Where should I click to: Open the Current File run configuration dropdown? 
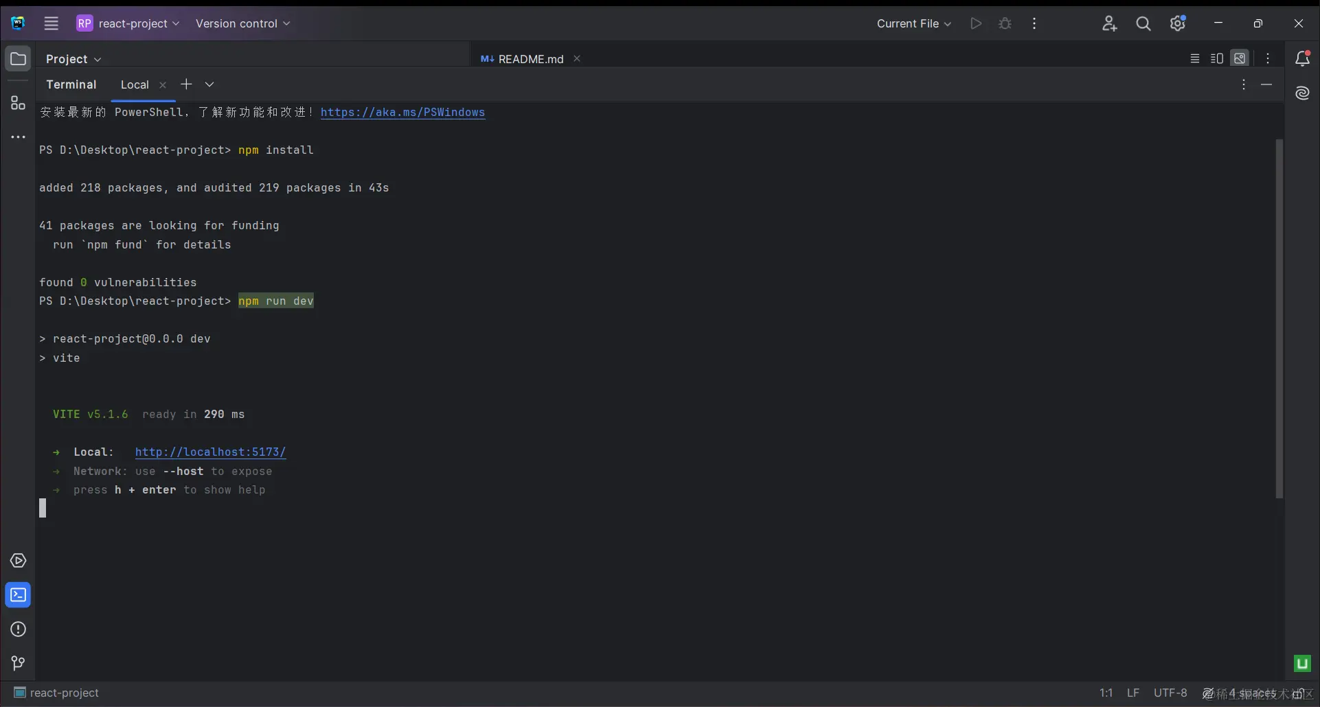coord(913,23)
